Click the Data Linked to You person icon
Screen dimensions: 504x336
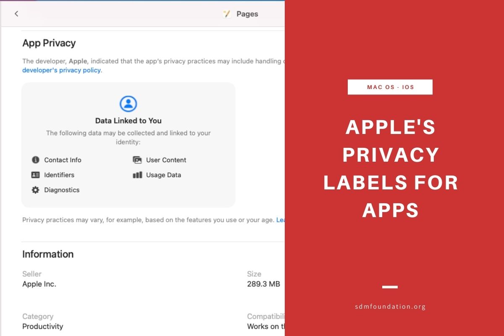coord(128,103)
